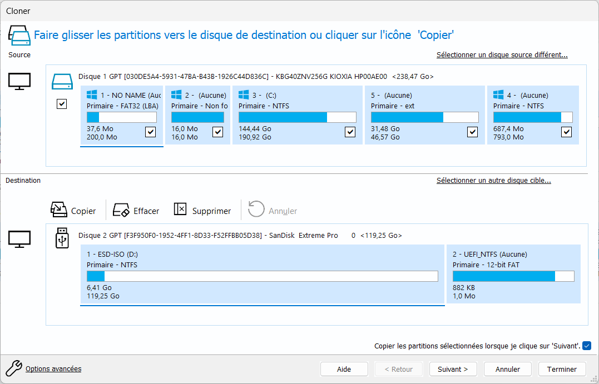Uncheck the 16,0 Mo partition 2 checkbox
Image resolution: width=599 pixels, height=384 pixels.
[218, 132]
